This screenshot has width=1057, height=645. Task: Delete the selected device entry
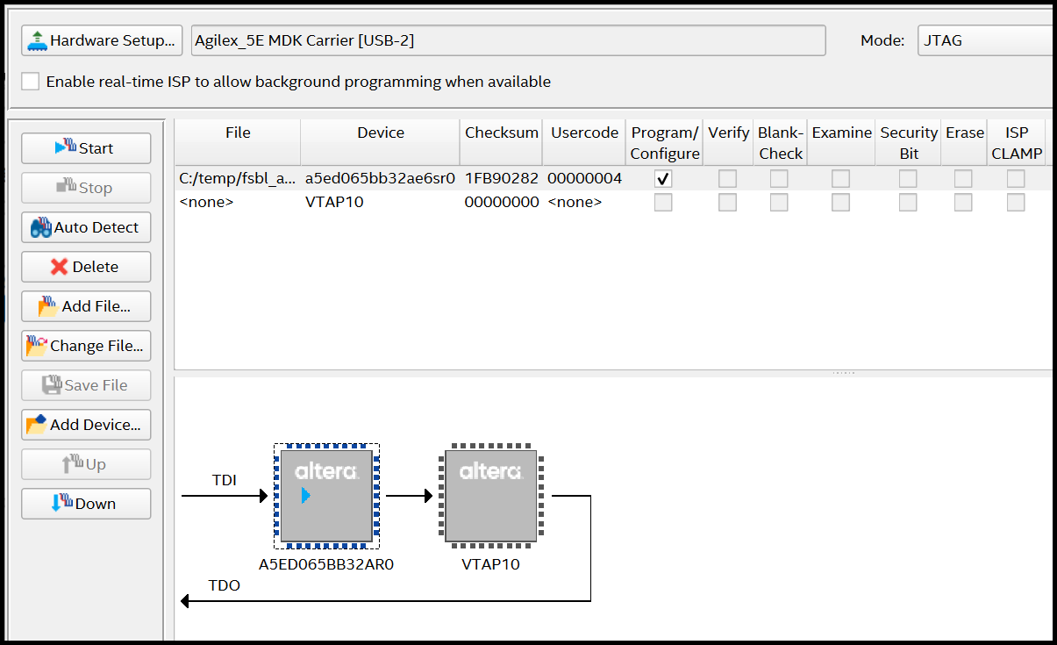point(86,267)
